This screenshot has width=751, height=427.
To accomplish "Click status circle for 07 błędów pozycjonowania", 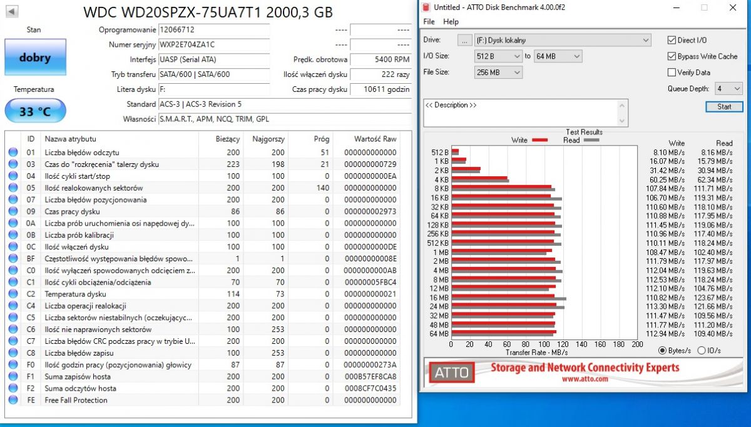I will click(13, 200).
